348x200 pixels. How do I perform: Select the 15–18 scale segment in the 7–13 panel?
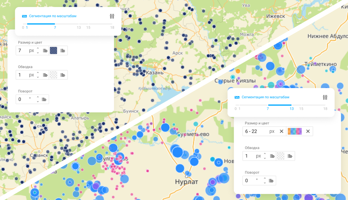point(313,105)
